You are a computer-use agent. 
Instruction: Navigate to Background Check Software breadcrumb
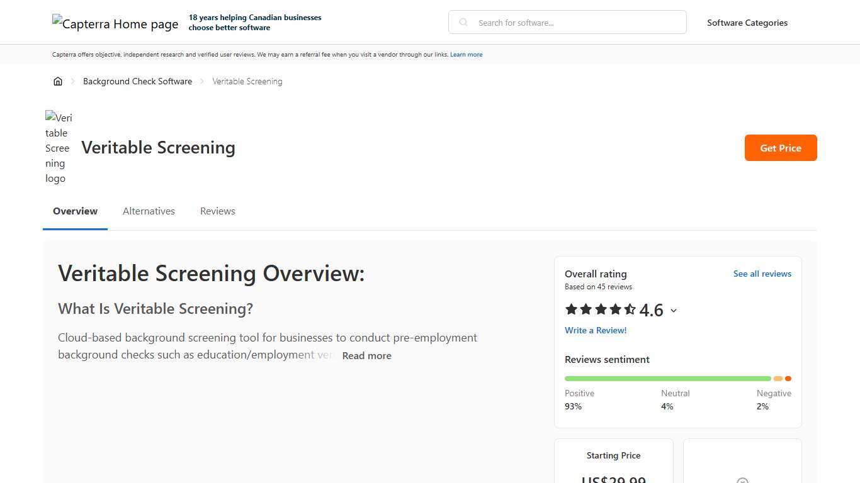click(x=137, y=81)
